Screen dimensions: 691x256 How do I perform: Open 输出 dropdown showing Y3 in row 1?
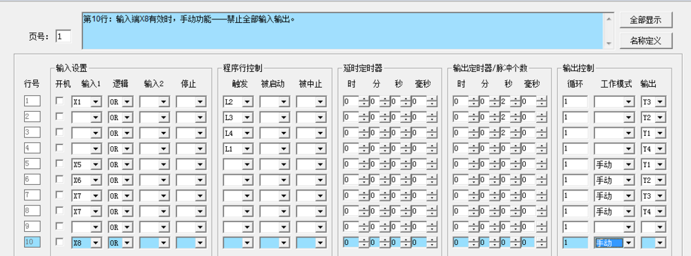click(x=654, y=101)
